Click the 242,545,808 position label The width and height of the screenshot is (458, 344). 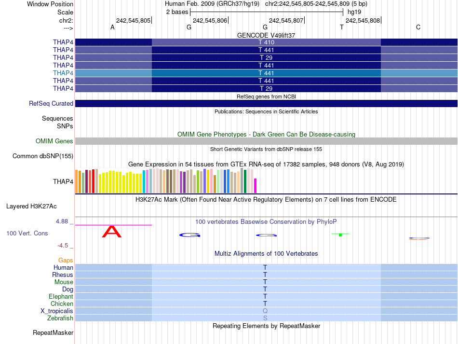point(363,20)
